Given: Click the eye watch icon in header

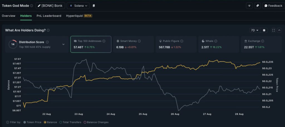Looking at the screenshot, I should [249, 6].
